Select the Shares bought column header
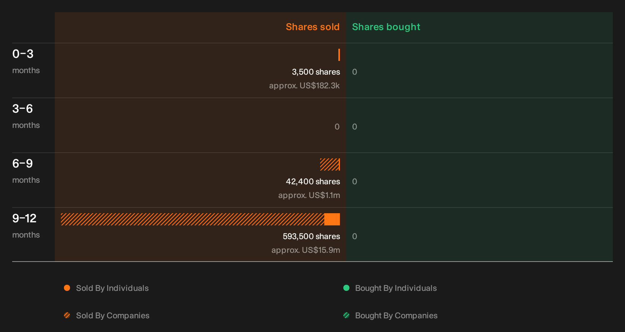 pyautogui.click(x=386, y=27)
